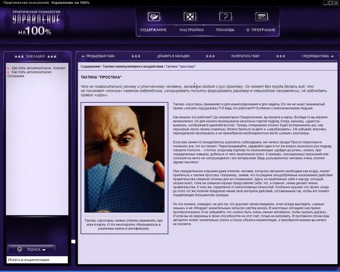Remove second bookmark with red X

[8, 72]
